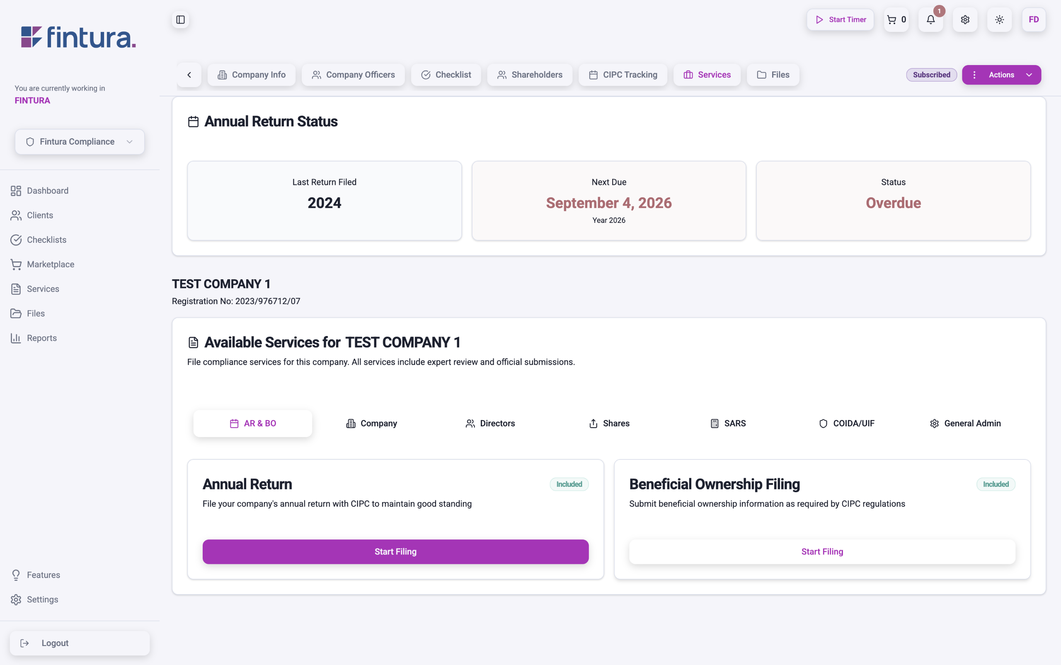The height and width of the screenshot is (665, 1061).
Task: Start the timer
Action: click(x=840, y=19)
